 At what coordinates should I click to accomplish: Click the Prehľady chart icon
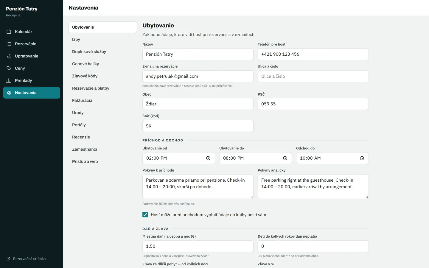pyautogui.click(x=9, y=80)
